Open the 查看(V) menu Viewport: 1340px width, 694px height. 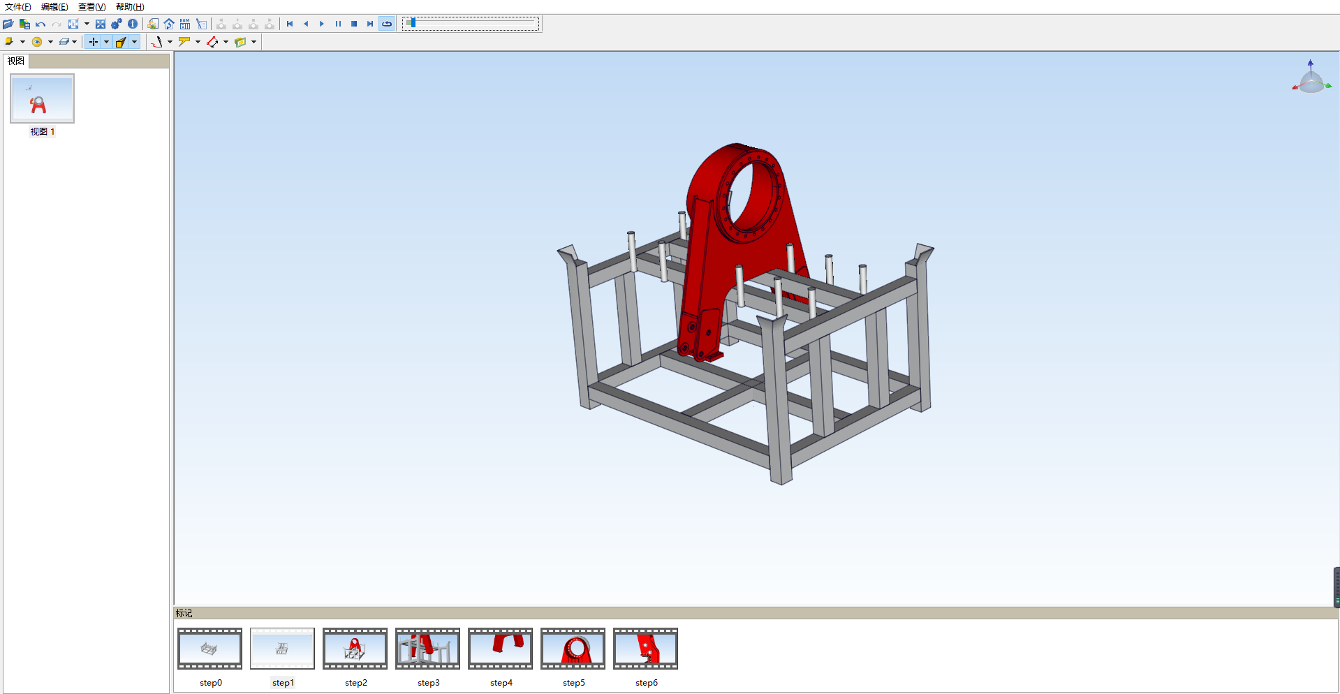[x=91, y=7]
